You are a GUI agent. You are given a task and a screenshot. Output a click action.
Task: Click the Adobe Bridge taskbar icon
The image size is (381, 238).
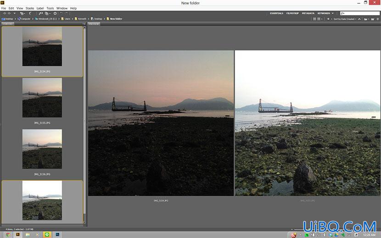click(18, 235)
